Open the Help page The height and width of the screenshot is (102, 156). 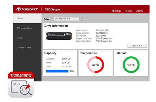(140, 11)
